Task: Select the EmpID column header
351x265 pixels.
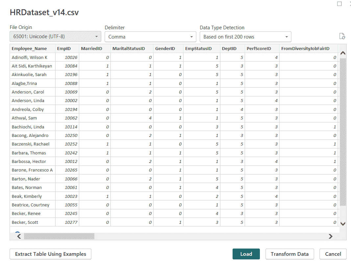Action: [67, 49]
